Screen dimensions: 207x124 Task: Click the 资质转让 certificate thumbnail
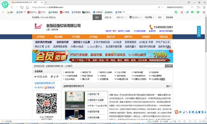tap(75, 100)
